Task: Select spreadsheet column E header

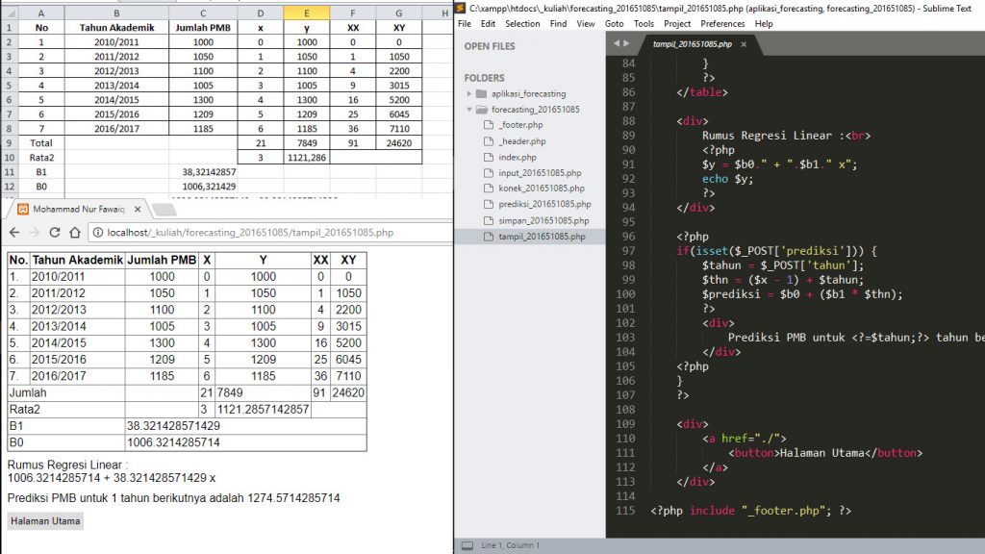Action: (307, 13)
